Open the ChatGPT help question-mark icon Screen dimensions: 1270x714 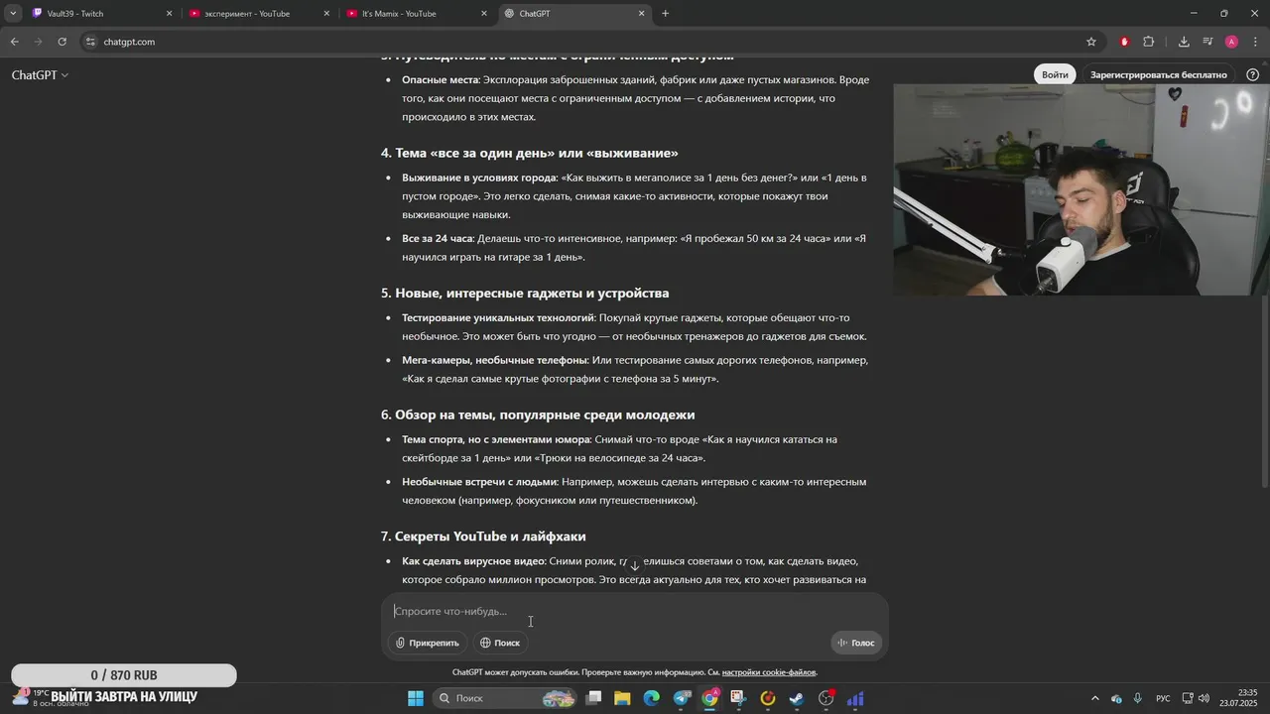coord(1252,74)
